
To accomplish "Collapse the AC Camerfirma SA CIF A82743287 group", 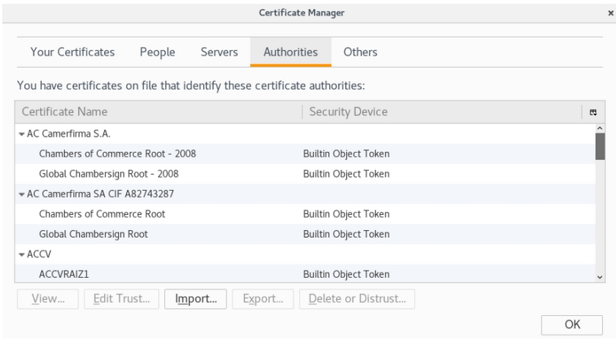I will pos(23,194).
